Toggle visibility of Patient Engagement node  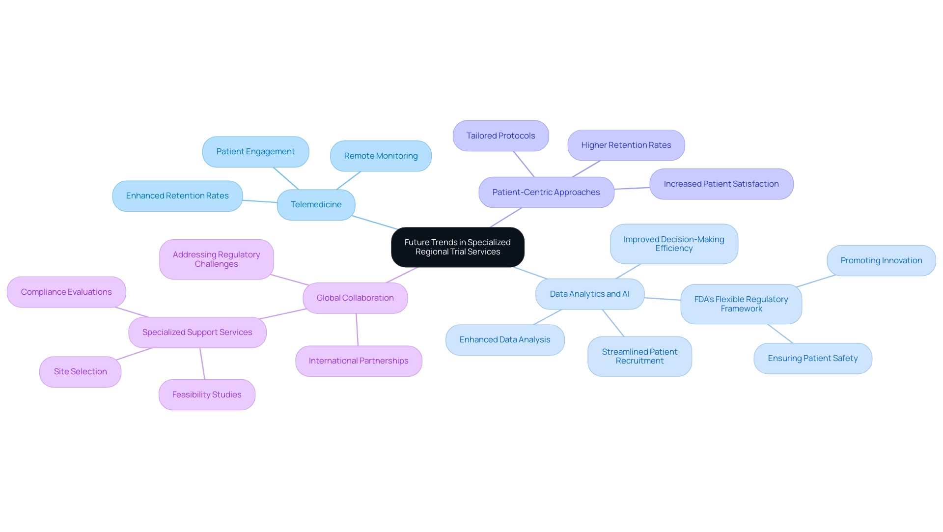coord(255,150)
